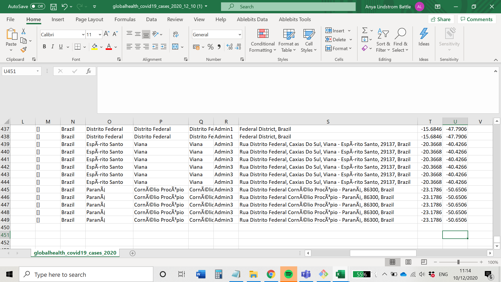Select sheet tab globalhealth_covid19_cases_2020

pos(75,253)
